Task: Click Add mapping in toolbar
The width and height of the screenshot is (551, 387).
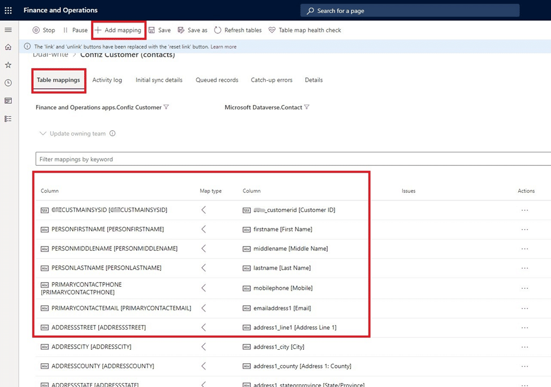Action: (x=118, y=30)
